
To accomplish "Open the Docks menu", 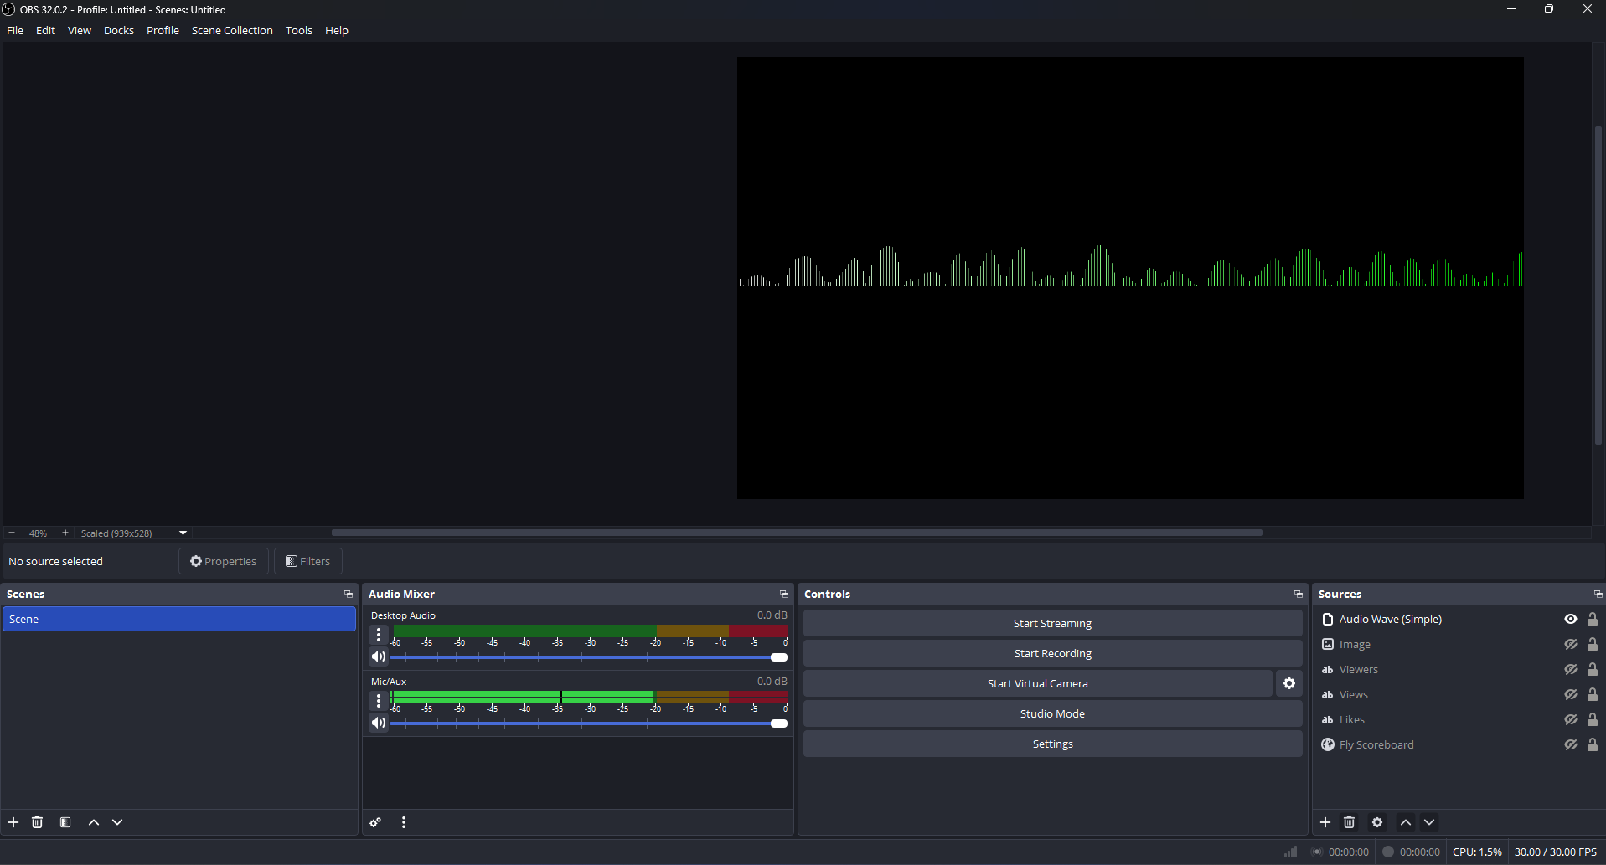I will 118,30.
